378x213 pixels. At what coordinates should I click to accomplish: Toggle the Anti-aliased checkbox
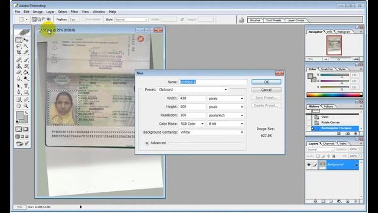click(84, 20)
